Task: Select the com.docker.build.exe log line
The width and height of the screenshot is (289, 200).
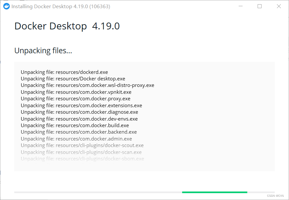Action: tap(75, 125)
